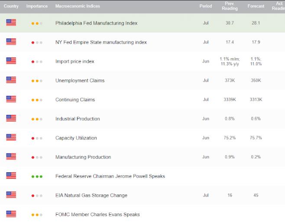Click importance dots for Charles Evans Speaks
This screenshot has width=285, height=222.
pyautogui.click(x=37, y=215)
